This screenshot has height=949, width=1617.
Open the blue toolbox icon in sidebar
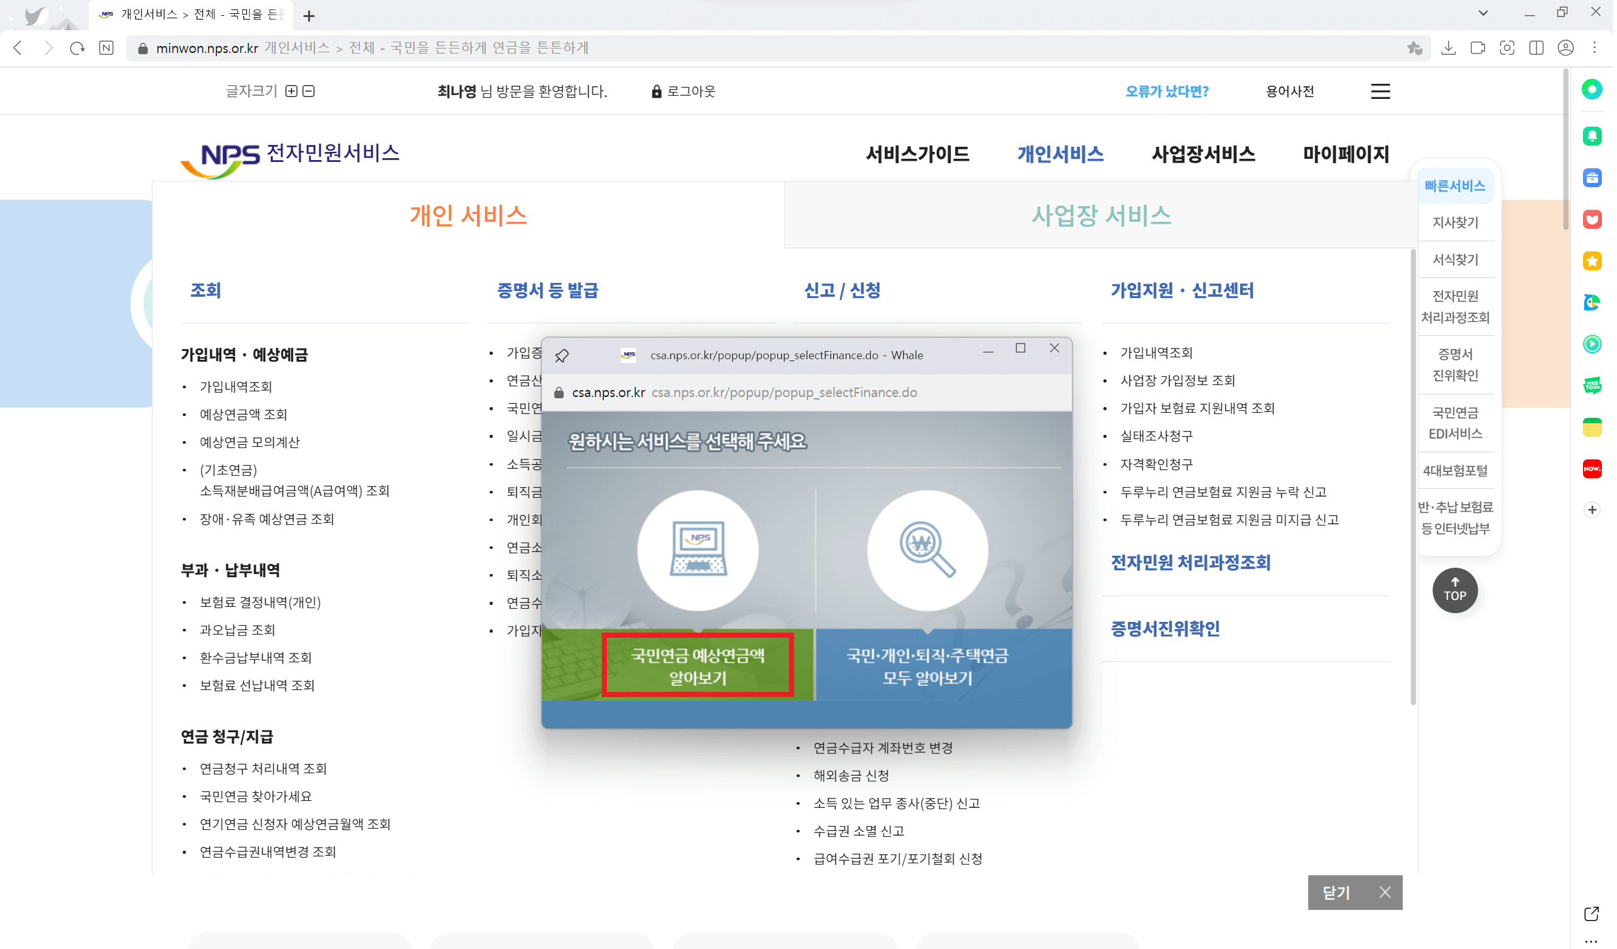[1592, 178]
